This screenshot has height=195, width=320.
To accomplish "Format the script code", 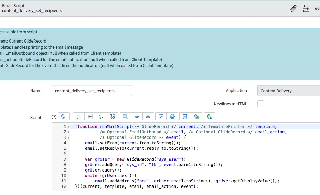I will pyautogui.click(x=90, y=117).
